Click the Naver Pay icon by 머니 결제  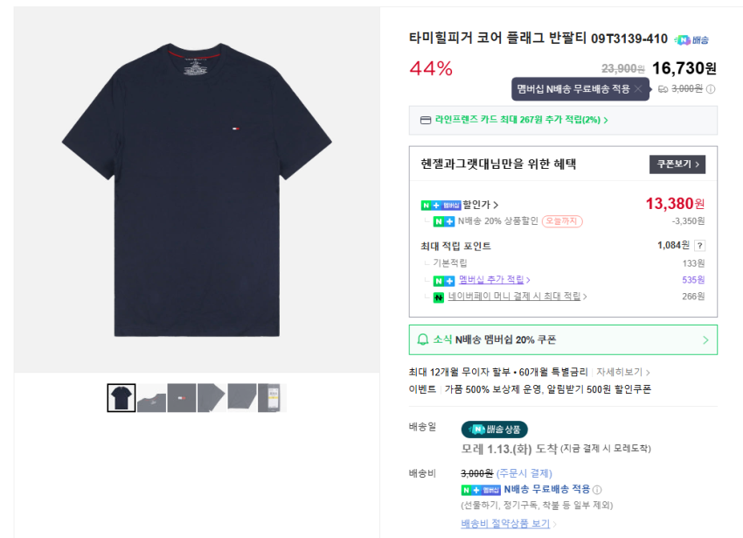point(439,297)
